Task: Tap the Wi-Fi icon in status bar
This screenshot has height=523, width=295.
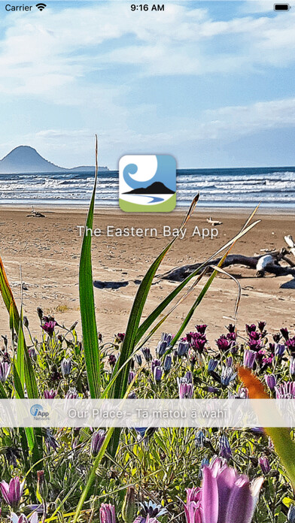Action: pyautogui.click(x=41, y=7)
